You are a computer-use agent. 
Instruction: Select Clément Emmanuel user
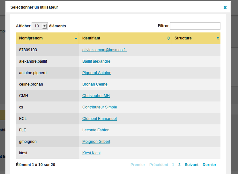click(100, 119)
